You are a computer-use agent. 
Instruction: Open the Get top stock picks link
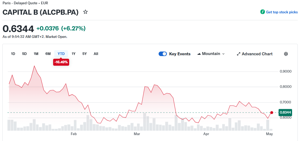tap(282, 12)
